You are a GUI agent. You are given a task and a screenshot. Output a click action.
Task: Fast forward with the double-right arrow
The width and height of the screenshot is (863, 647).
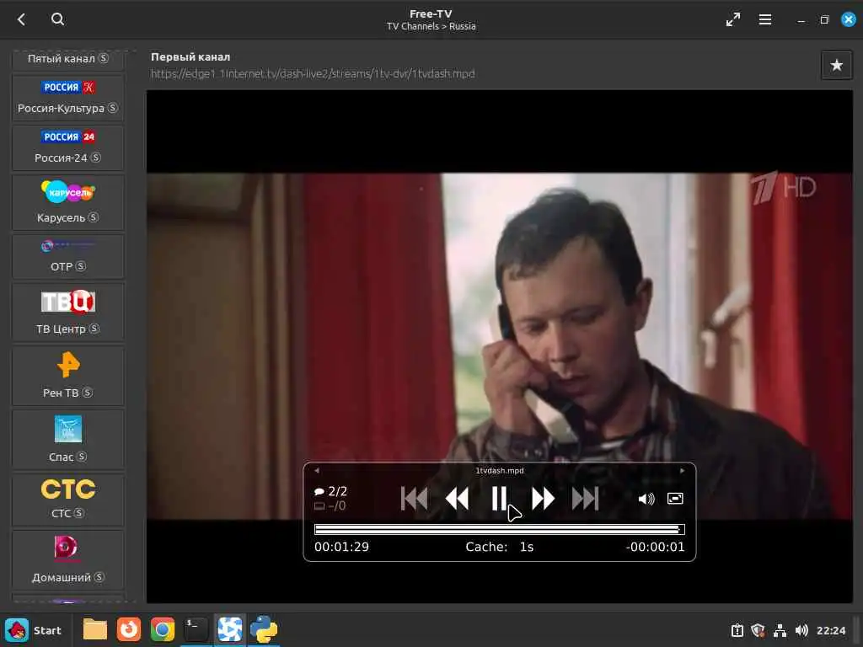543,499
